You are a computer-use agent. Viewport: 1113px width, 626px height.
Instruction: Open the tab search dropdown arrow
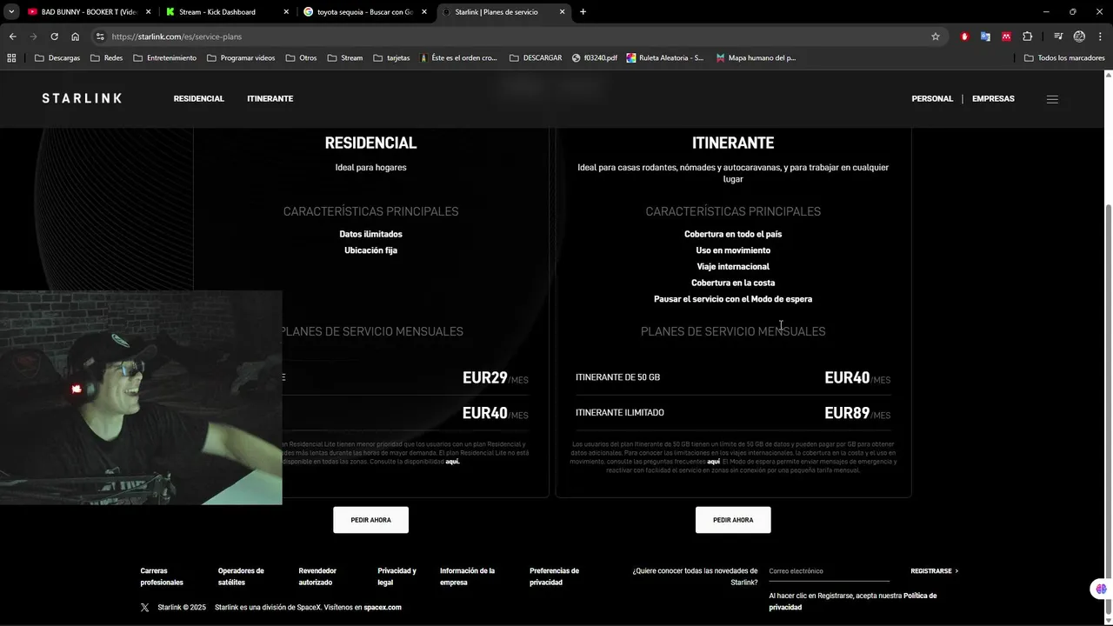11,12
